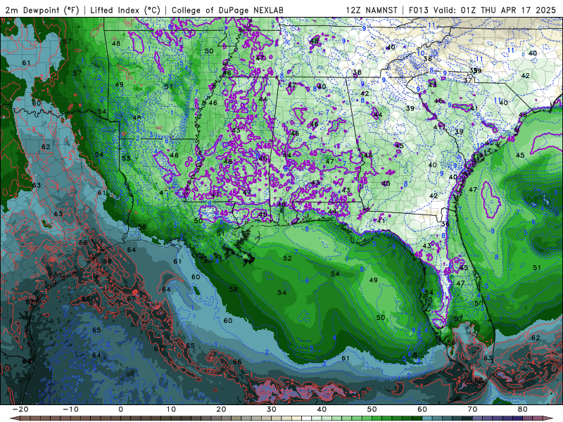
Task: Click the 20 tick label on color scale
Action: coord(221,409)
